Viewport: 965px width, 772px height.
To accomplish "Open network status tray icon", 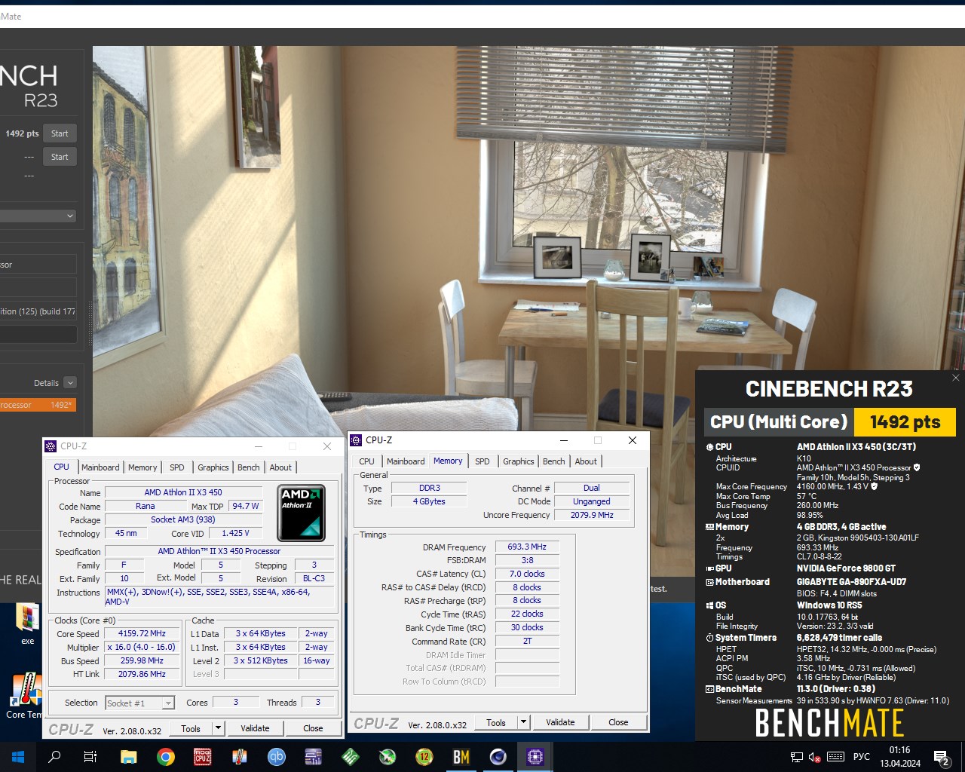I will (x=796, y=757).
